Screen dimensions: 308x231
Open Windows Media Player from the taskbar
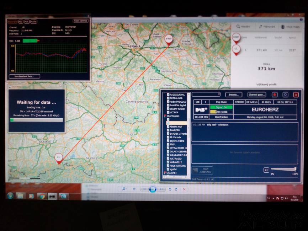click(x=31, y=196)
